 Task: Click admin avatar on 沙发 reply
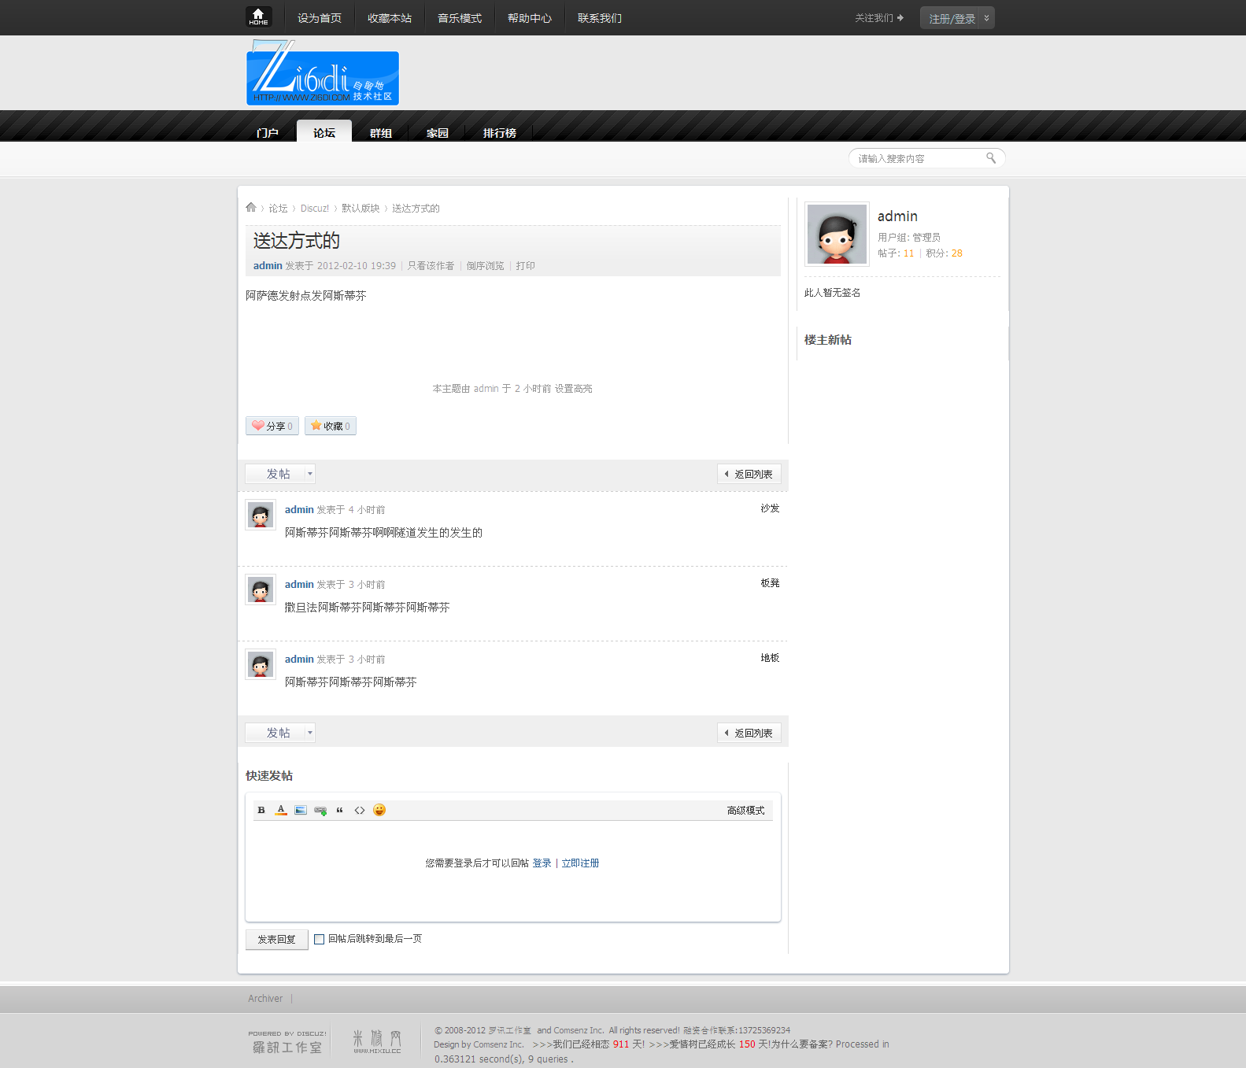[x=261, y=515]
